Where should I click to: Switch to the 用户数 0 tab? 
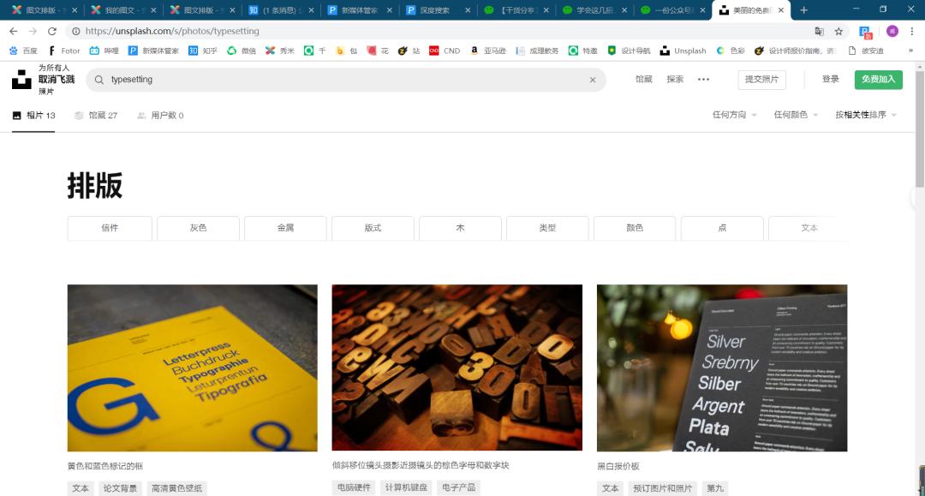pos(159,115)
